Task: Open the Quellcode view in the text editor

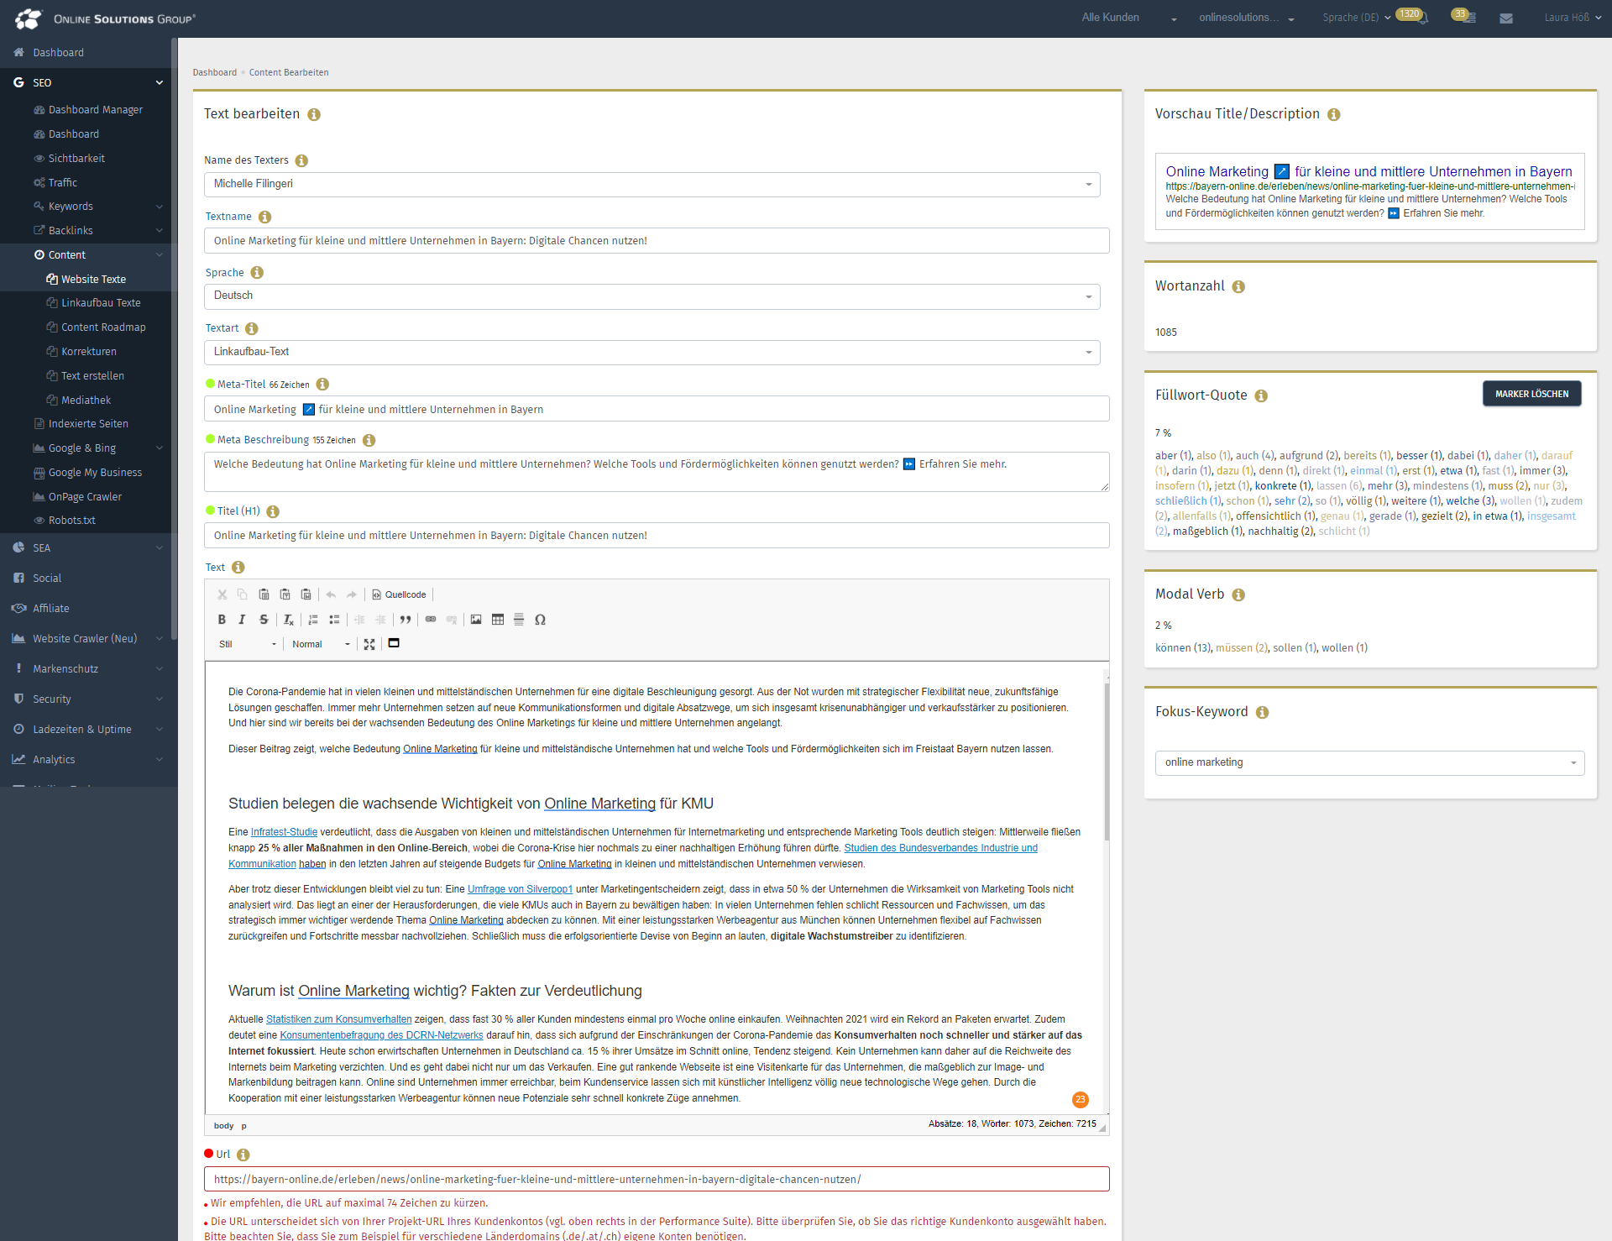Action: click(x=399, y=594)
